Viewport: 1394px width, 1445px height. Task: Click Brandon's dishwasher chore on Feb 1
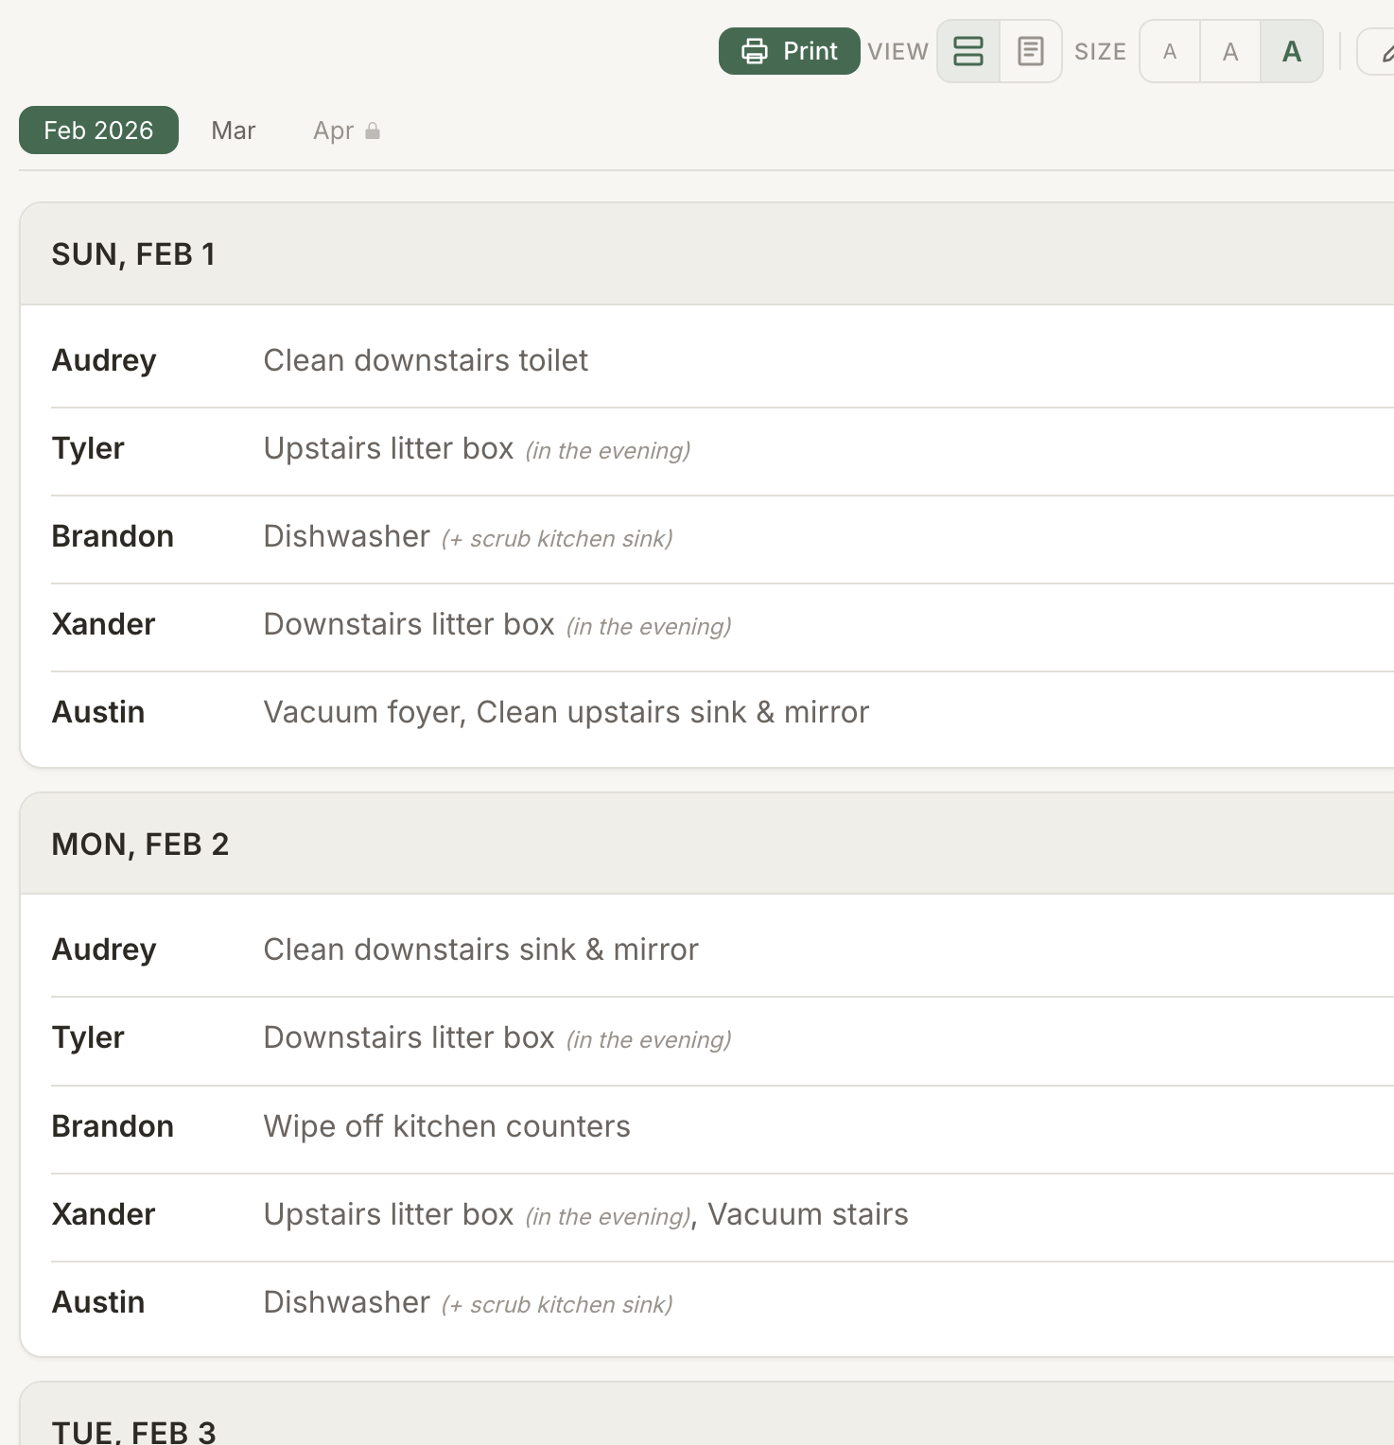point(346,535)
